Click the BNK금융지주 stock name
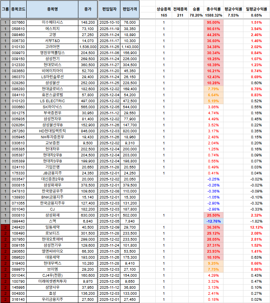 52,197
